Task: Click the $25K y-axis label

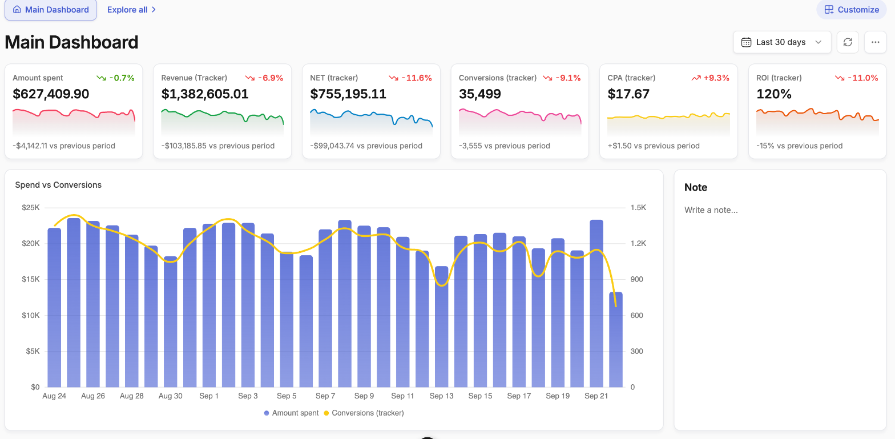Action: click(x=30, y=208)
